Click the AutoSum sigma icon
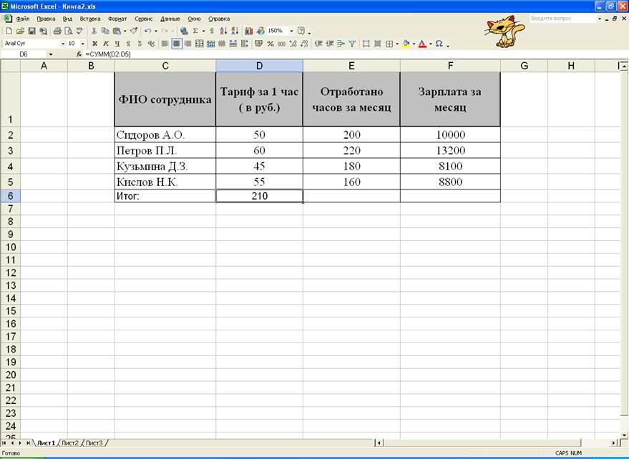The image size is (629, 459). pos(195,31)
